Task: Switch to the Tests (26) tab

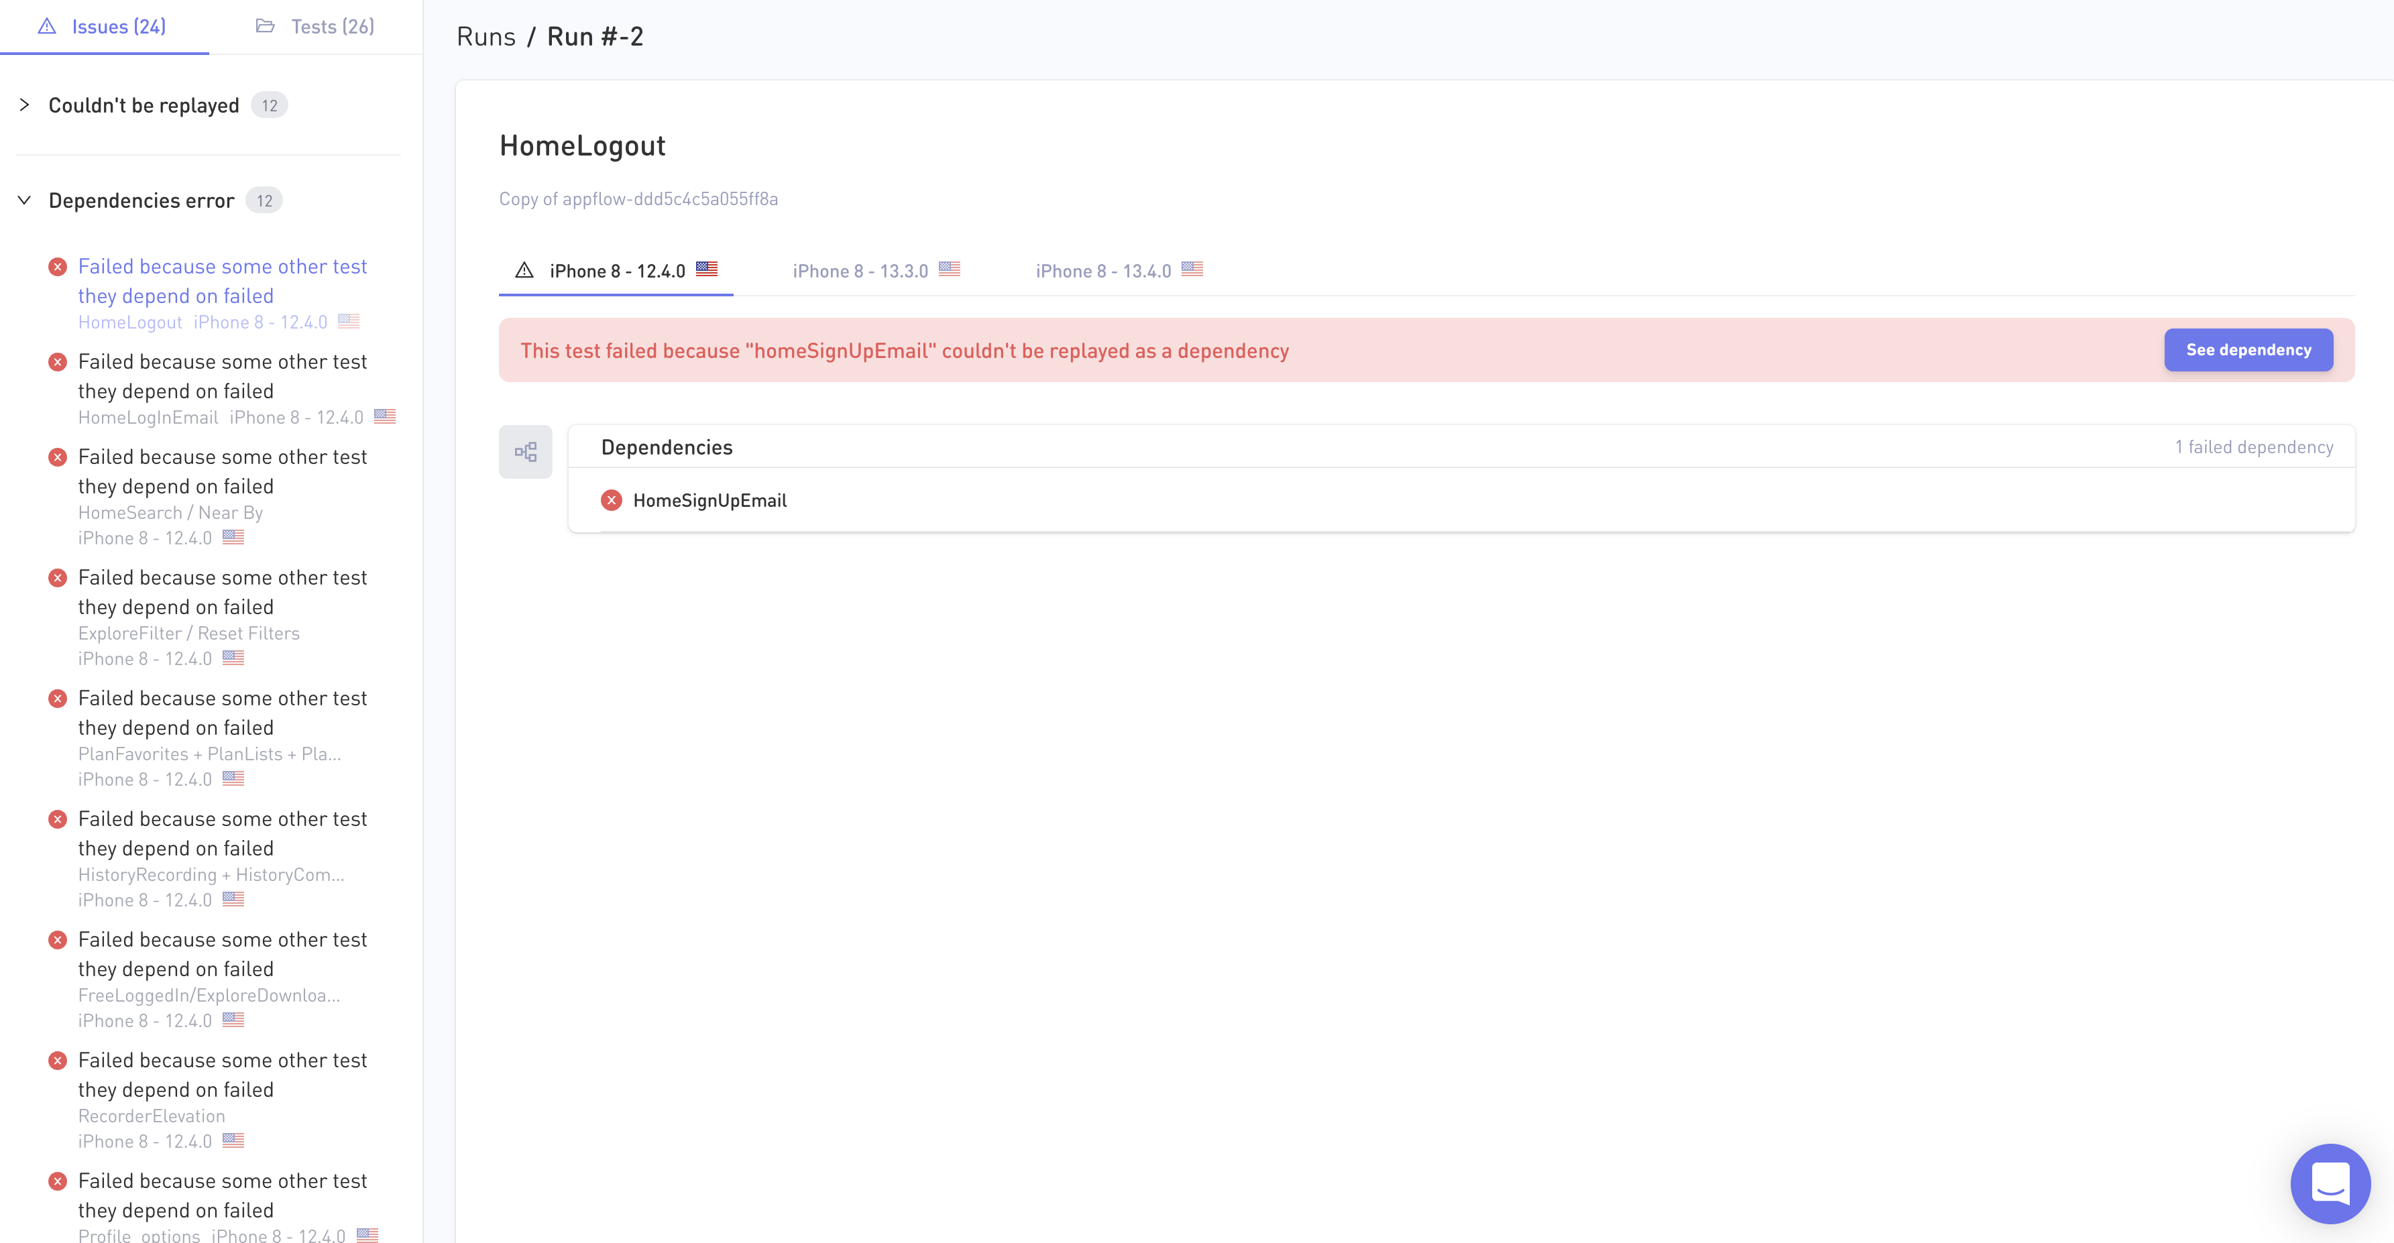Action: (x=315, y=26)
